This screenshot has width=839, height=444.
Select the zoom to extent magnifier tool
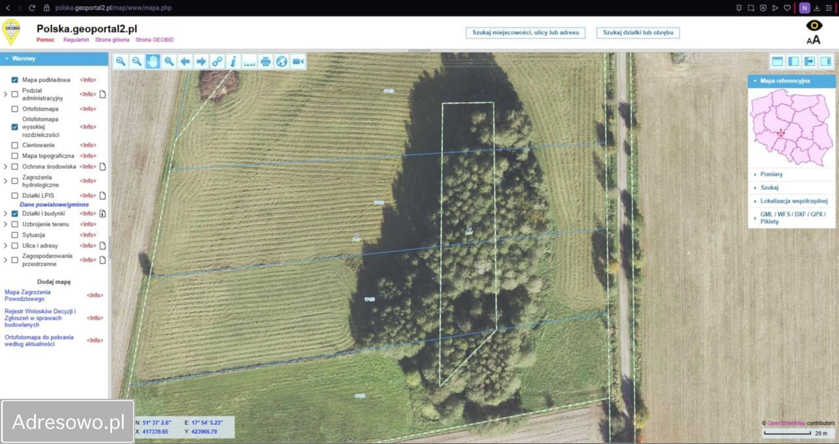(169, 62)
